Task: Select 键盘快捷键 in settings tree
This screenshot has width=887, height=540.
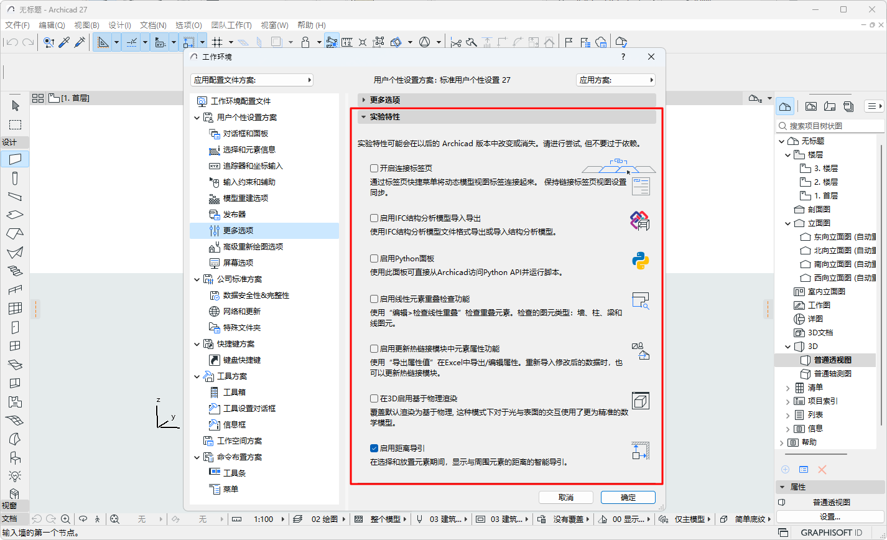Action: click(242, 360)
